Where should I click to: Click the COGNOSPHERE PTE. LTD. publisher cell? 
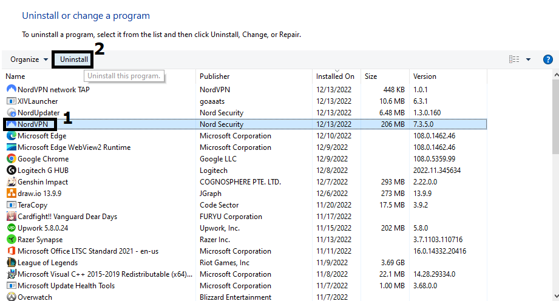[x=240, y=182]
